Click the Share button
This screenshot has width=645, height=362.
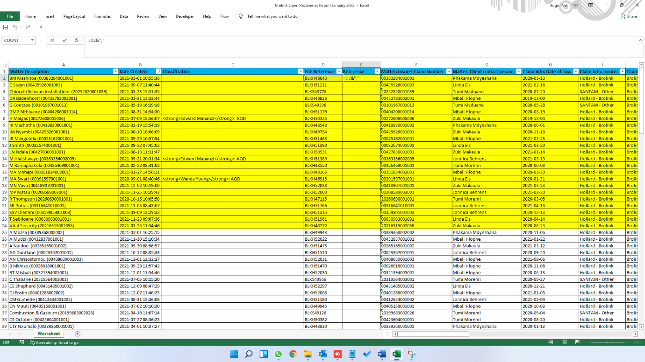(629, 16)
